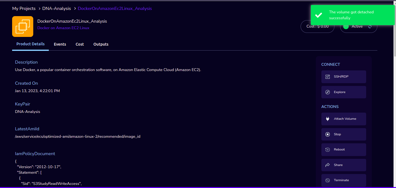Click the IamPolicyDocument heading
This screenshot has width=396, height=188.
[x=35, y=154]
